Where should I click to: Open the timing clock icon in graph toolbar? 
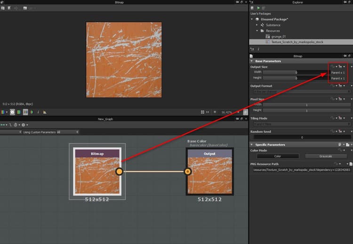click(16, 125)
